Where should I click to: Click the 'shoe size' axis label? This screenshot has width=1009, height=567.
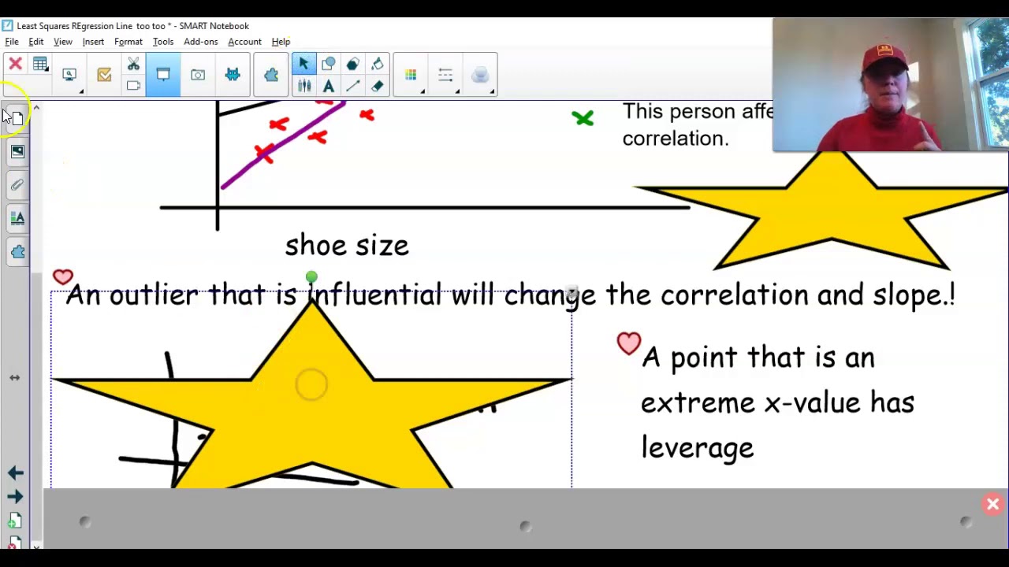pos(347,245)
